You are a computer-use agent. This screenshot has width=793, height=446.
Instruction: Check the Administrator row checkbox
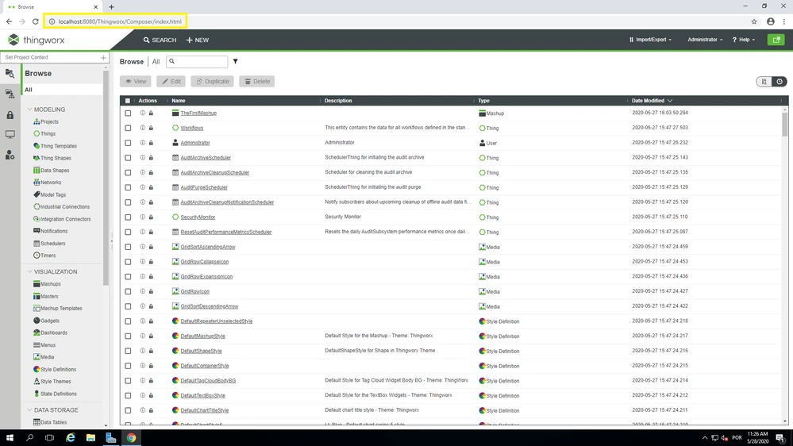coord(128,143)
